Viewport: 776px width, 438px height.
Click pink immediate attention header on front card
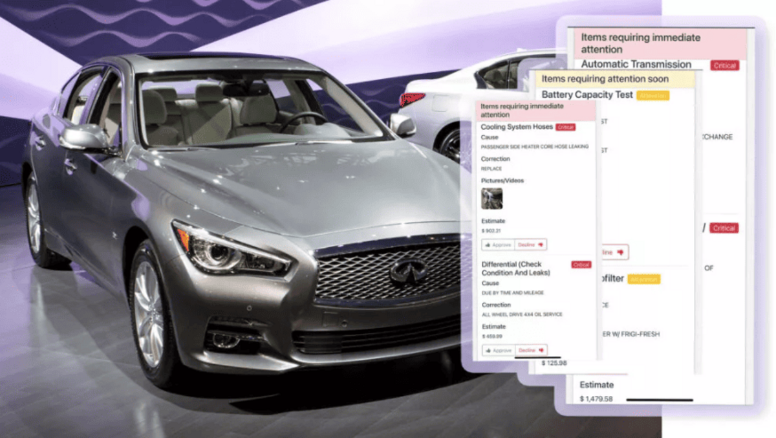[535, 111]
